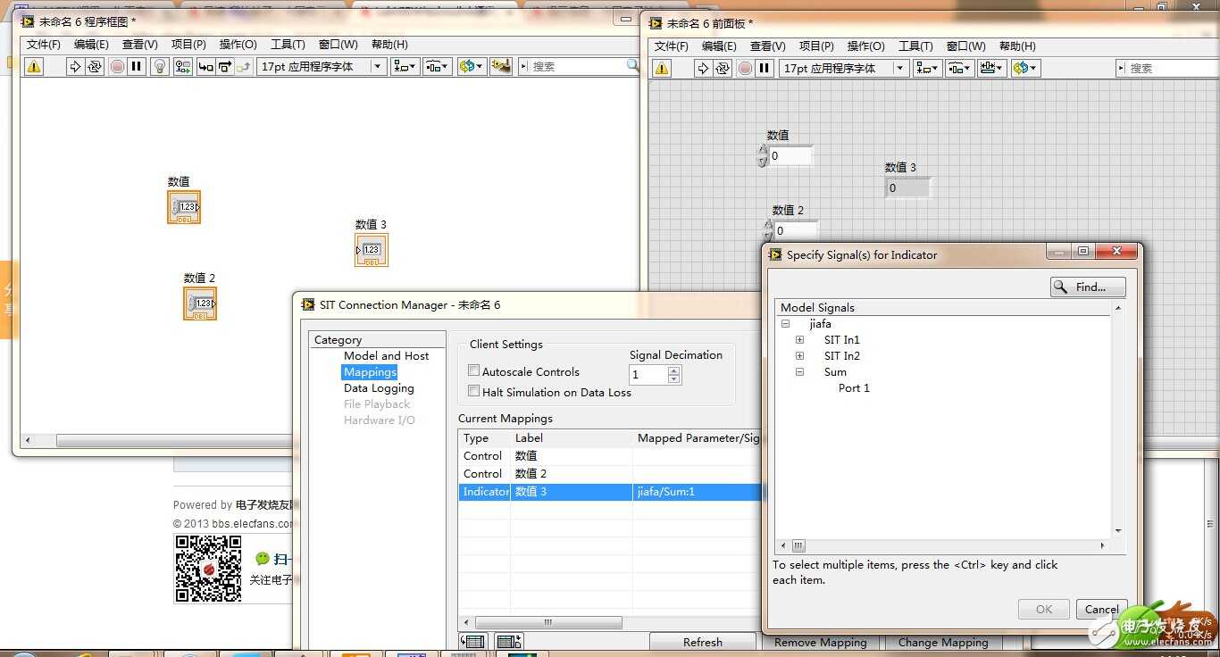Viewport: 1220px width, 657px height.
Task: Open 操作(O) menu in front panel window
Action: pyautogui.click(x=865, y=46)
